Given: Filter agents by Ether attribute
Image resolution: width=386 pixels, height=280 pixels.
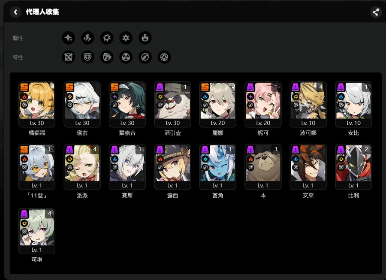Looking at the screenshot, I should tap(69, 38).
